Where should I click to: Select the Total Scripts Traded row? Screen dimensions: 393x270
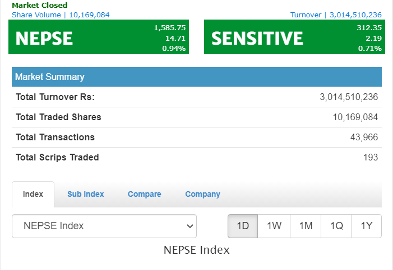tap(196, 157)
